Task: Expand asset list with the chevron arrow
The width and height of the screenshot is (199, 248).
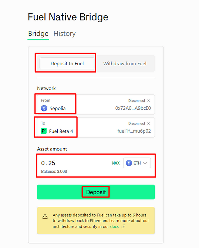Action: pos(145,163)
